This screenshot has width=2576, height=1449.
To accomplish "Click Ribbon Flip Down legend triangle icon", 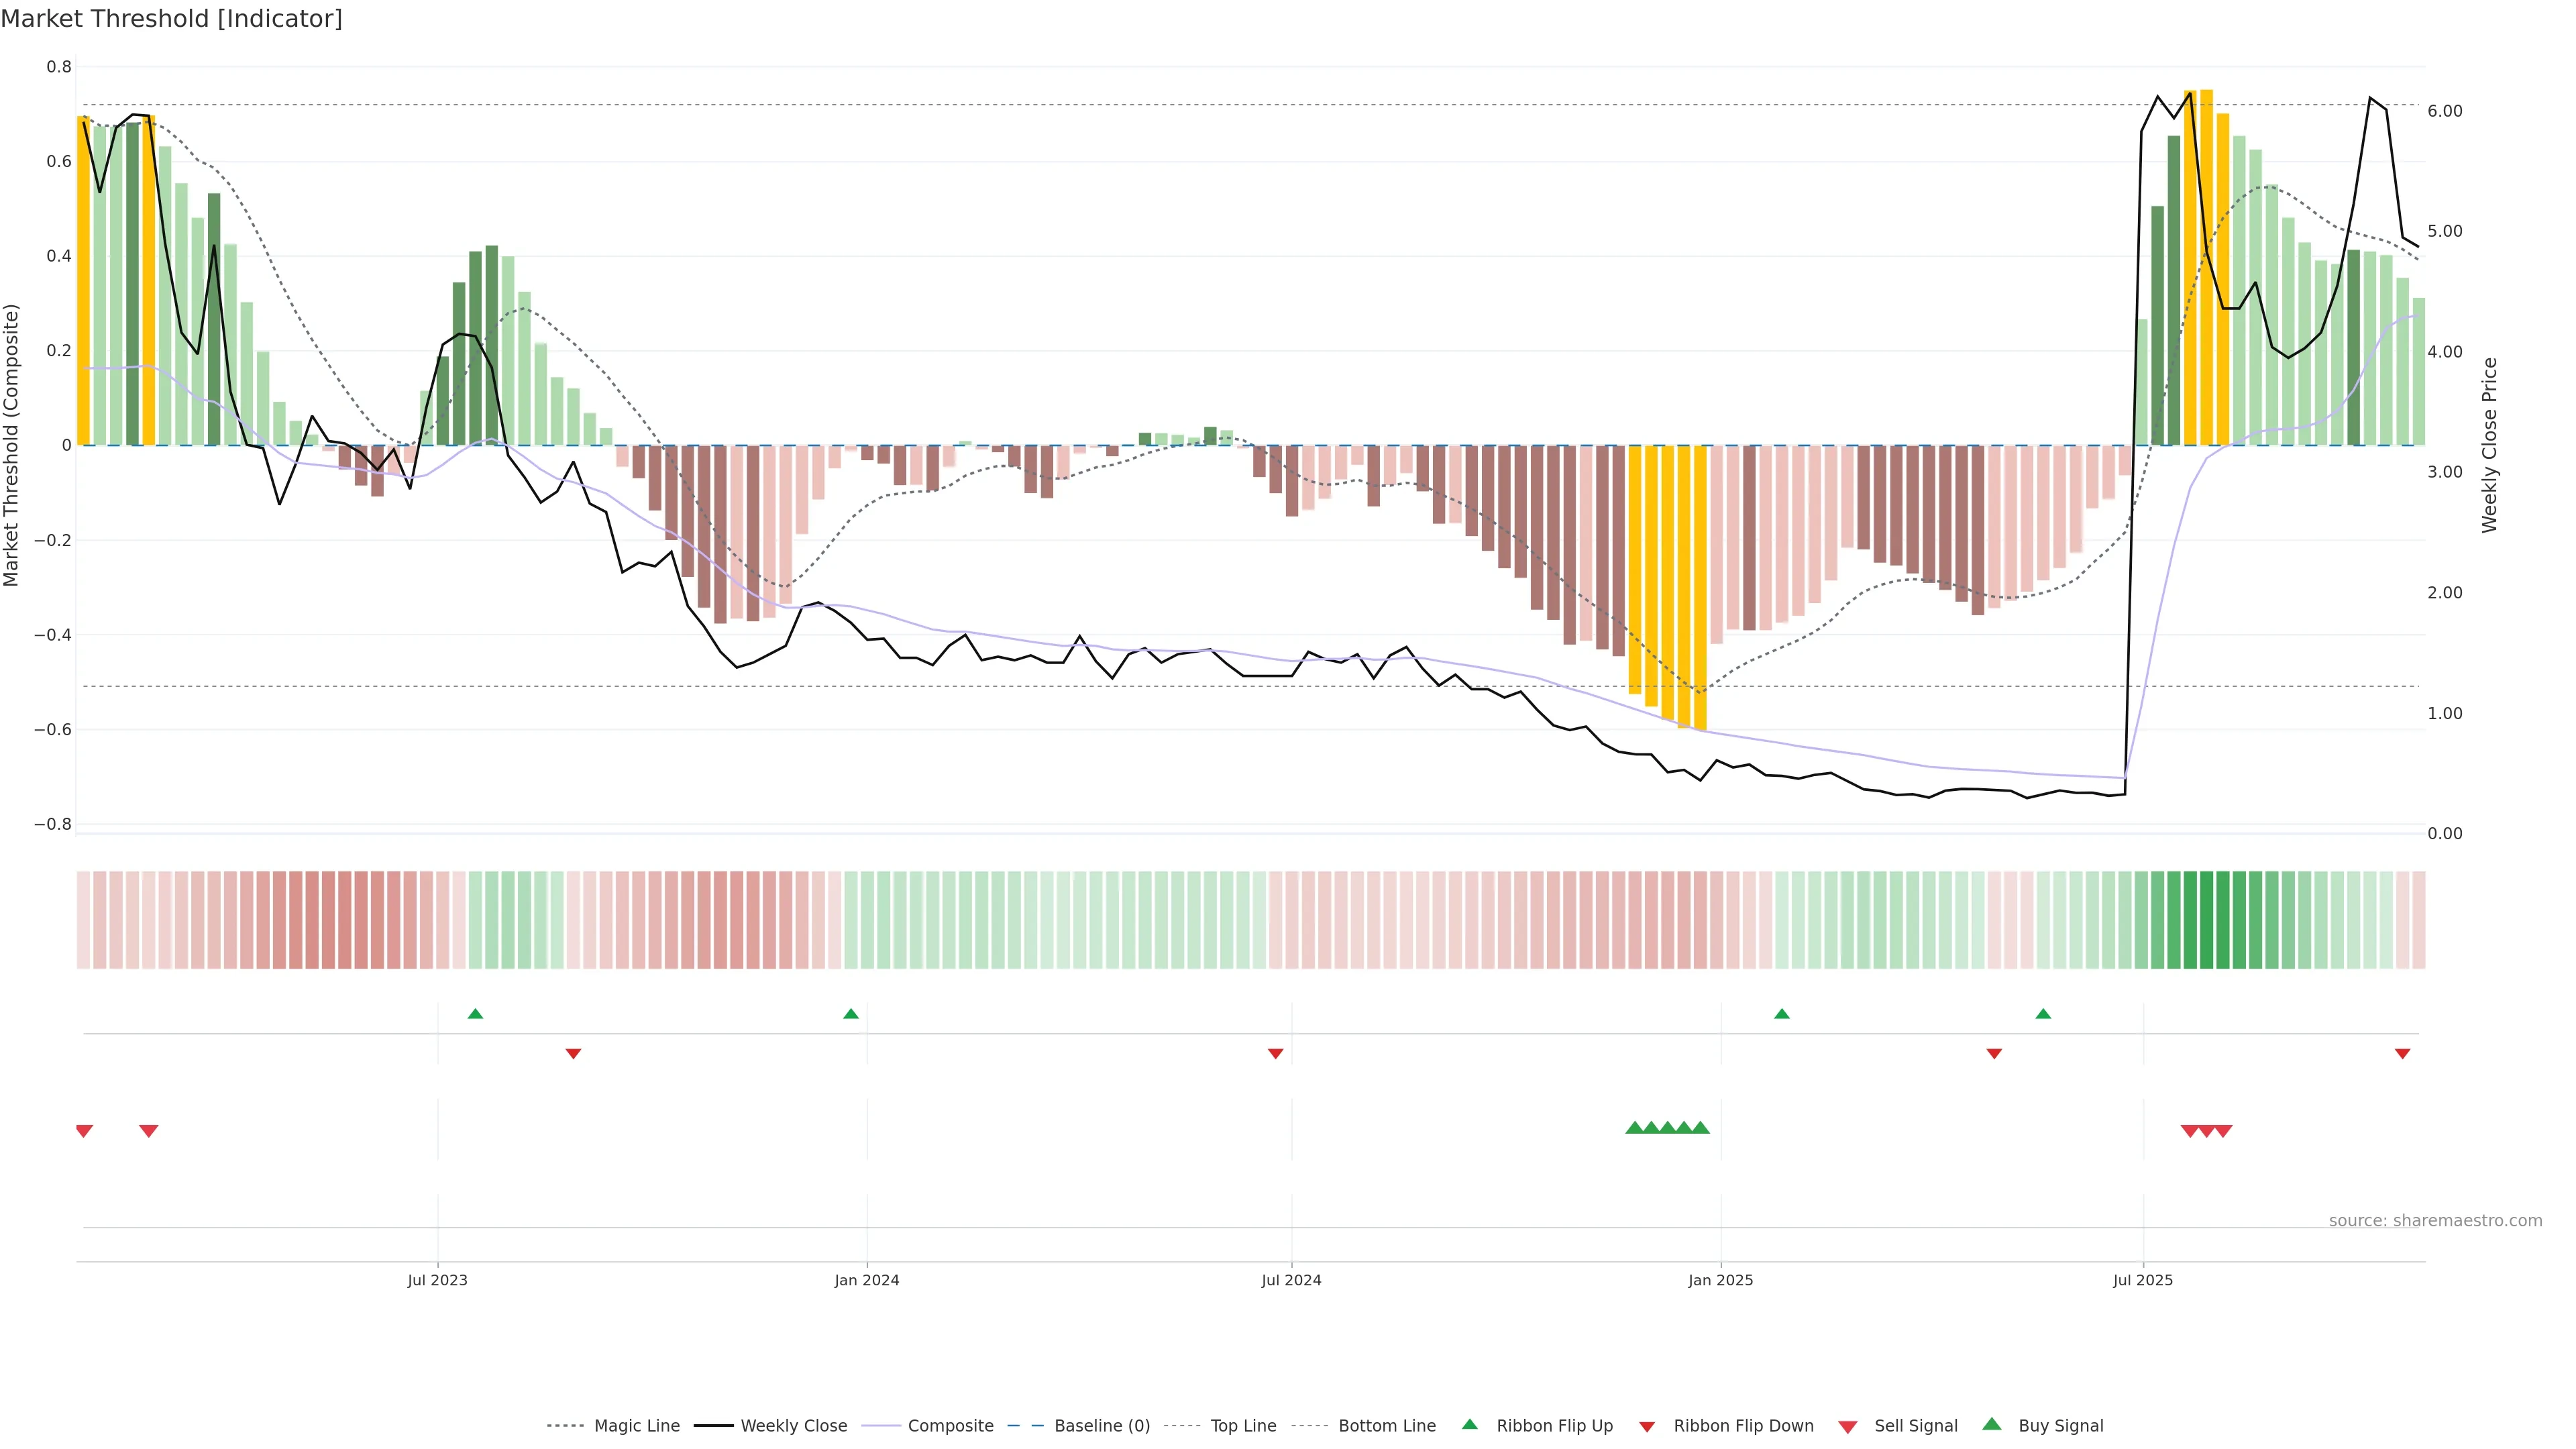I will point(1647,1427).
